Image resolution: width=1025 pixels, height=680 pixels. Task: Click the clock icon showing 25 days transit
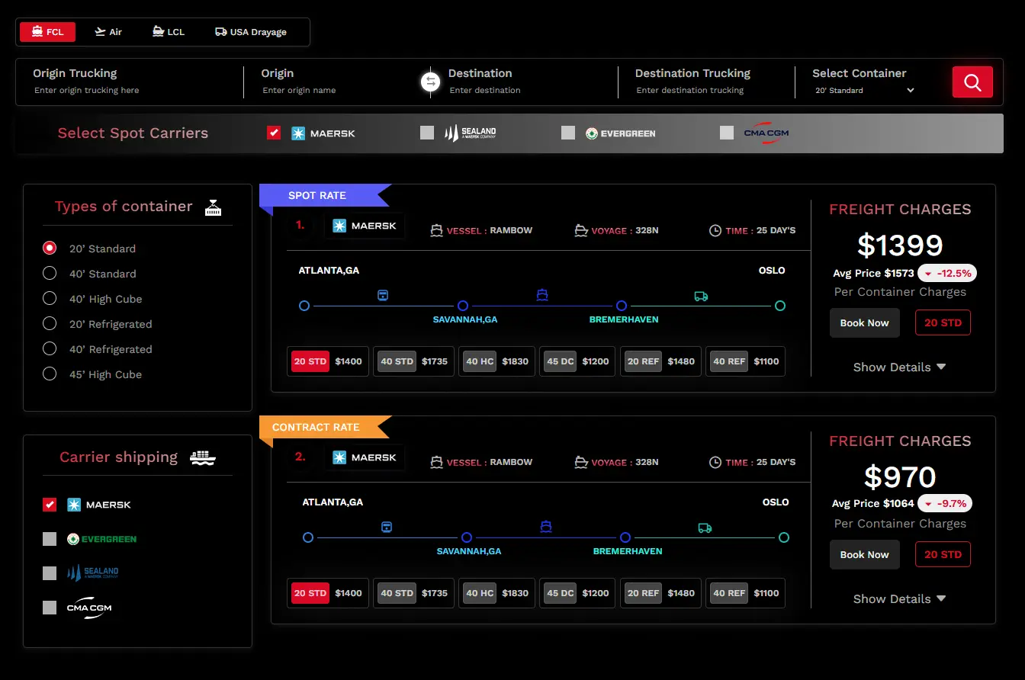pos(715,229)
